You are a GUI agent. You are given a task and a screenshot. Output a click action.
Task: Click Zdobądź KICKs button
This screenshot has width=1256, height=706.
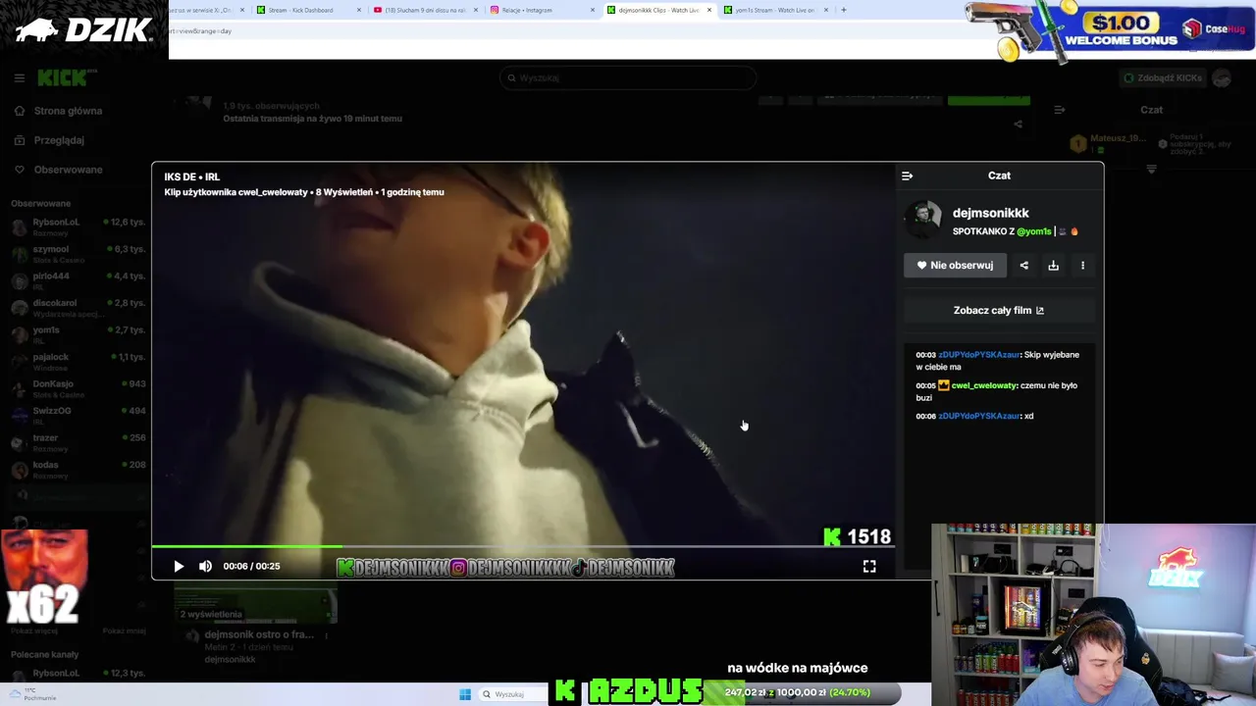point(1163,77)
